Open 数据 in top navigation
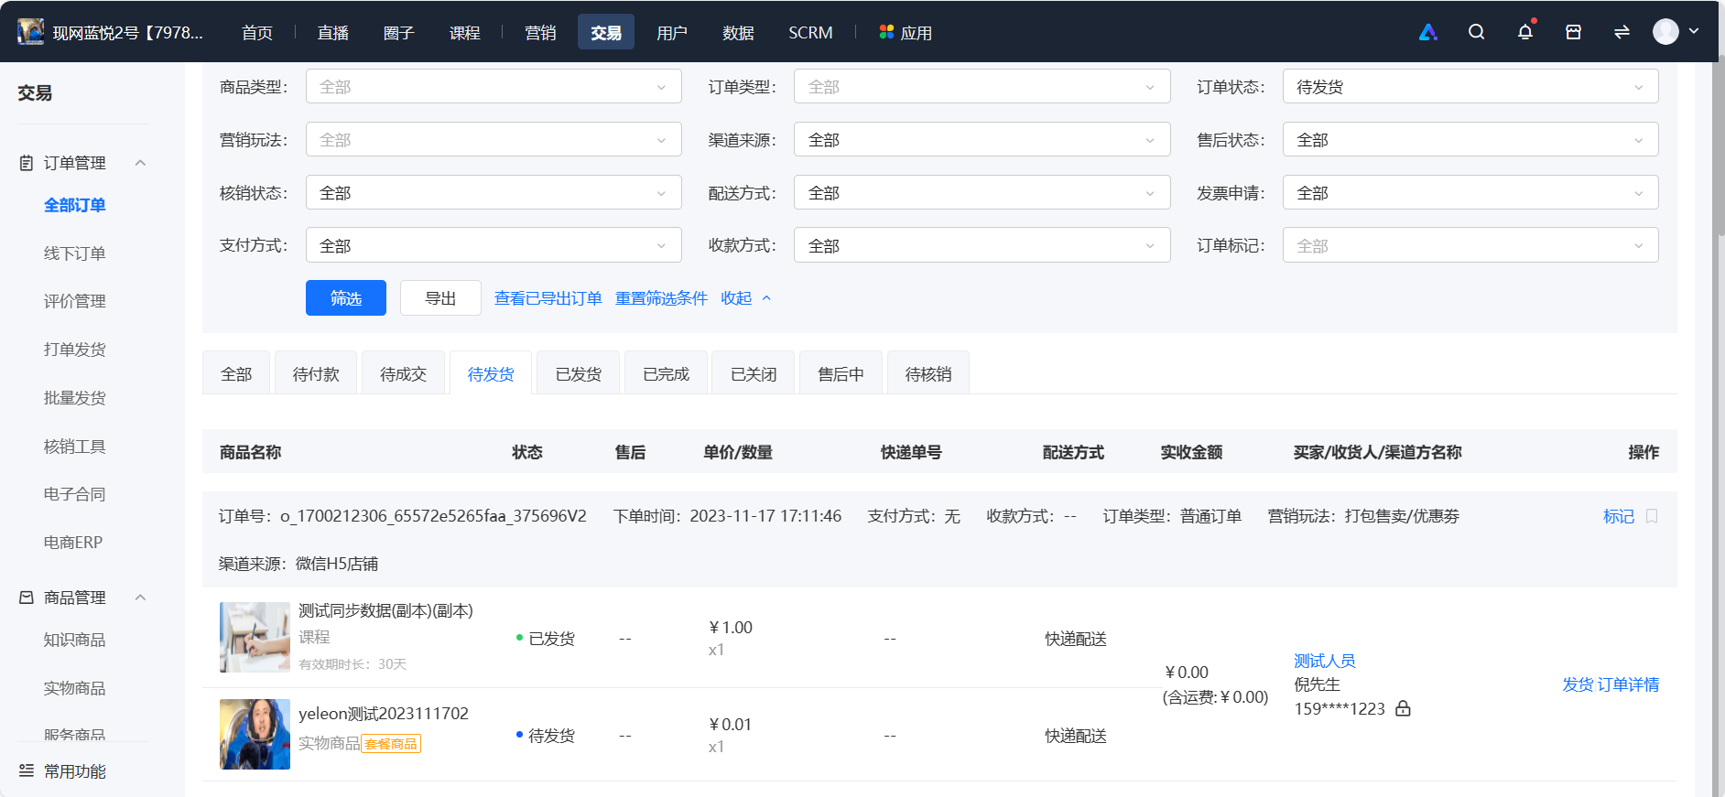This screenshot has width=1725, height=797. point(738,33)
